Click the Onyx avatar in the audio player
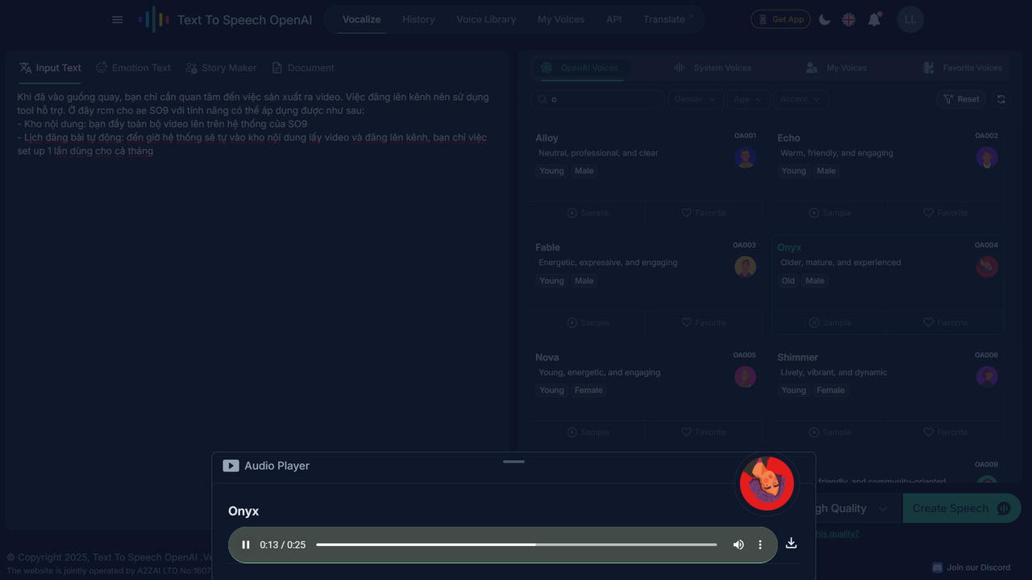 (767, 483)
